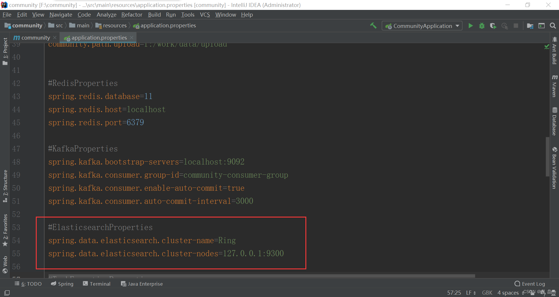
Task: Expand the CommunityApplication run configuration dropdown
Action: pos(457,26)
